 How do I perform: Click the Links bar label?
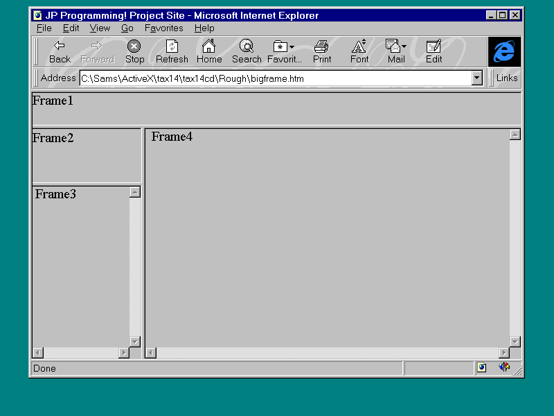[506, 78]
